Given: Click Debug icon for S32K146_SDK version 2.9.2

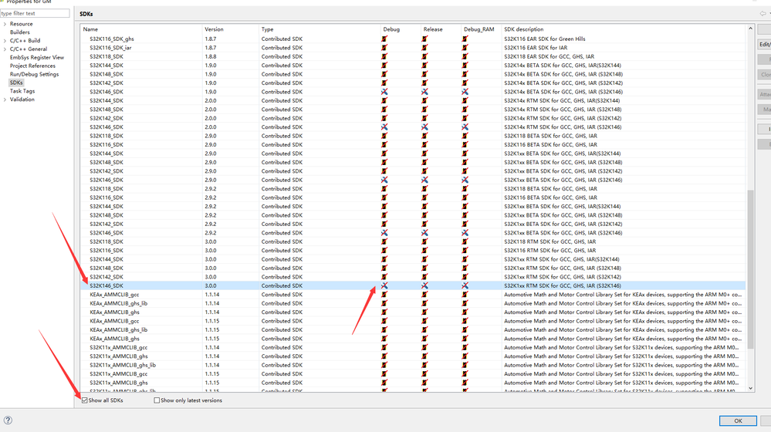Looking at the screenshot, I should click(384, 233).
